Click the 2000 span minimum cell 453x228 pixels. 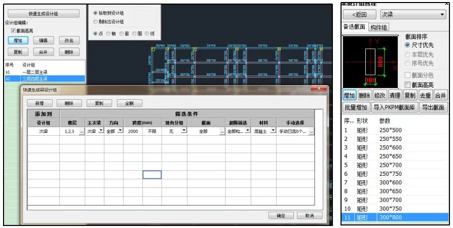tap(133, 132)
